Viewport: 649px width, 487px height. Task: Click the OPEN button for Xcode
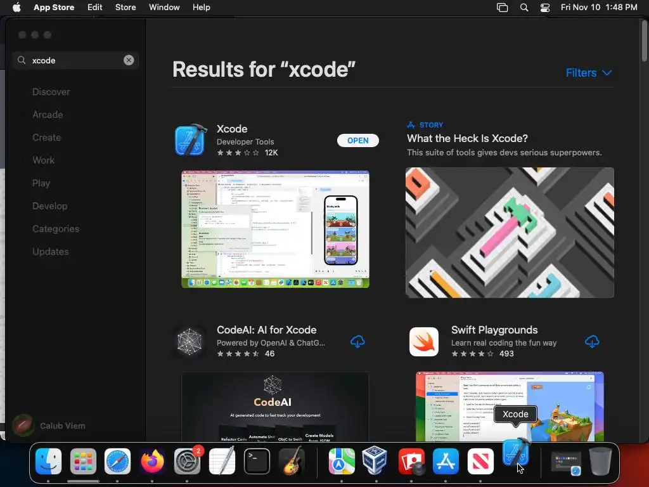tap(358, 140)
